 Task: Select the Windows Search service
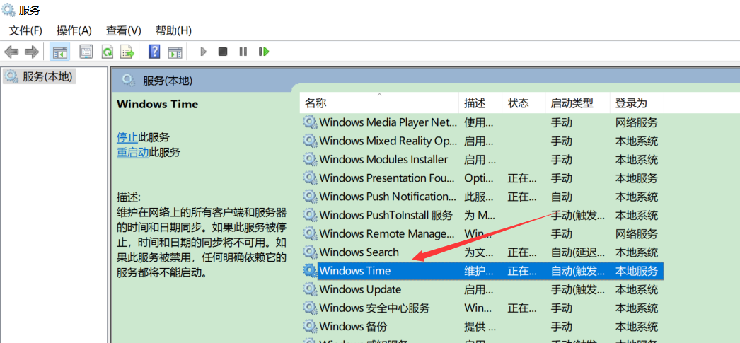click(482, 252)
